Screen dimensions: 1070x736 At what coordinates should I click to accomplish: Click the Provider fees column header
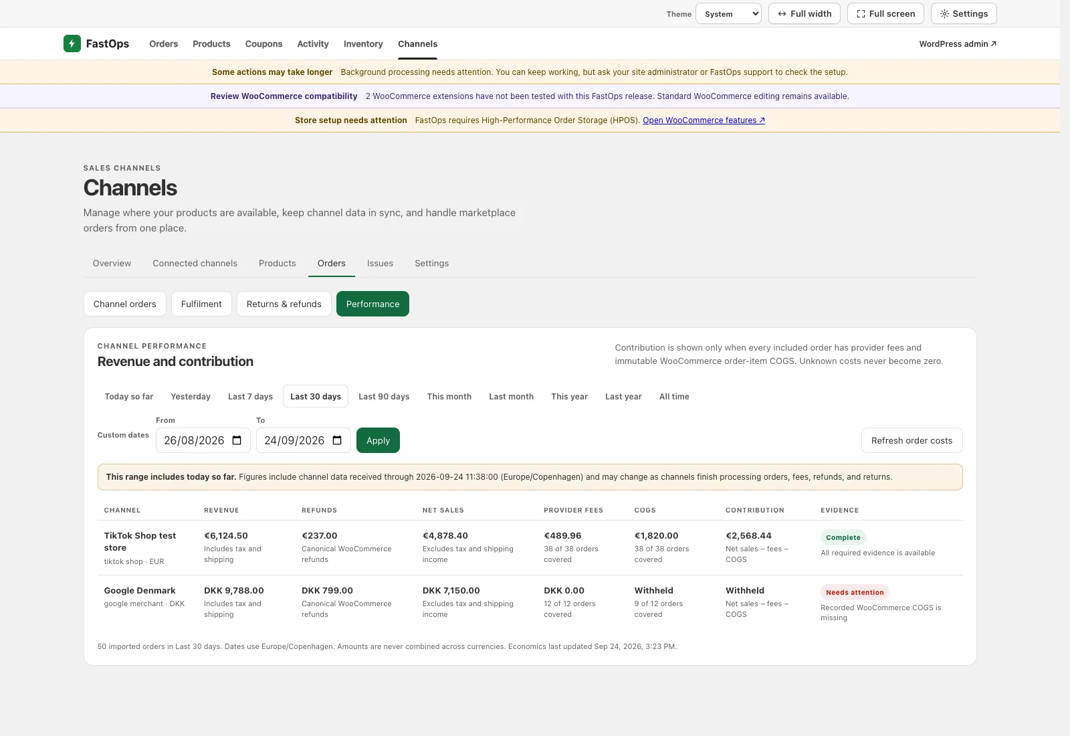click(573, 511)
